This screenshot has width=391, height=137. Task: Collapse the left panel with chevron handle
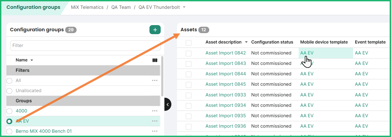coord(168,104)
